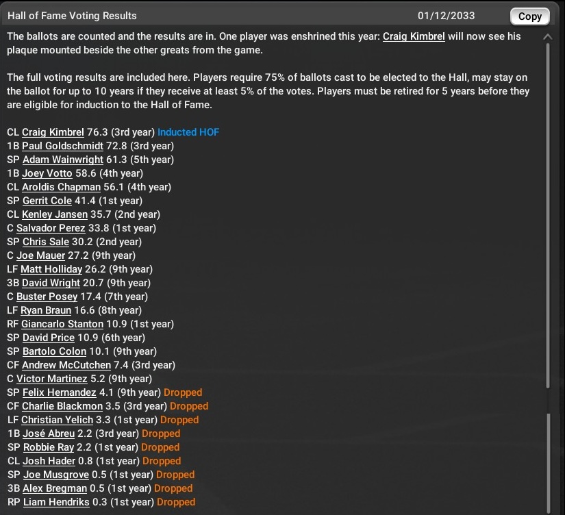Image resolution: width=565 pixels, height=515 pixels.
Task: Open Chris Sale player link
Action: click(x=46, y=242)
